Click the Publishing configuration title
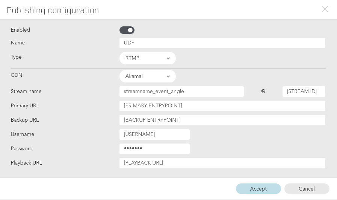The image size is (337, 200). click(x=53, y=10)
